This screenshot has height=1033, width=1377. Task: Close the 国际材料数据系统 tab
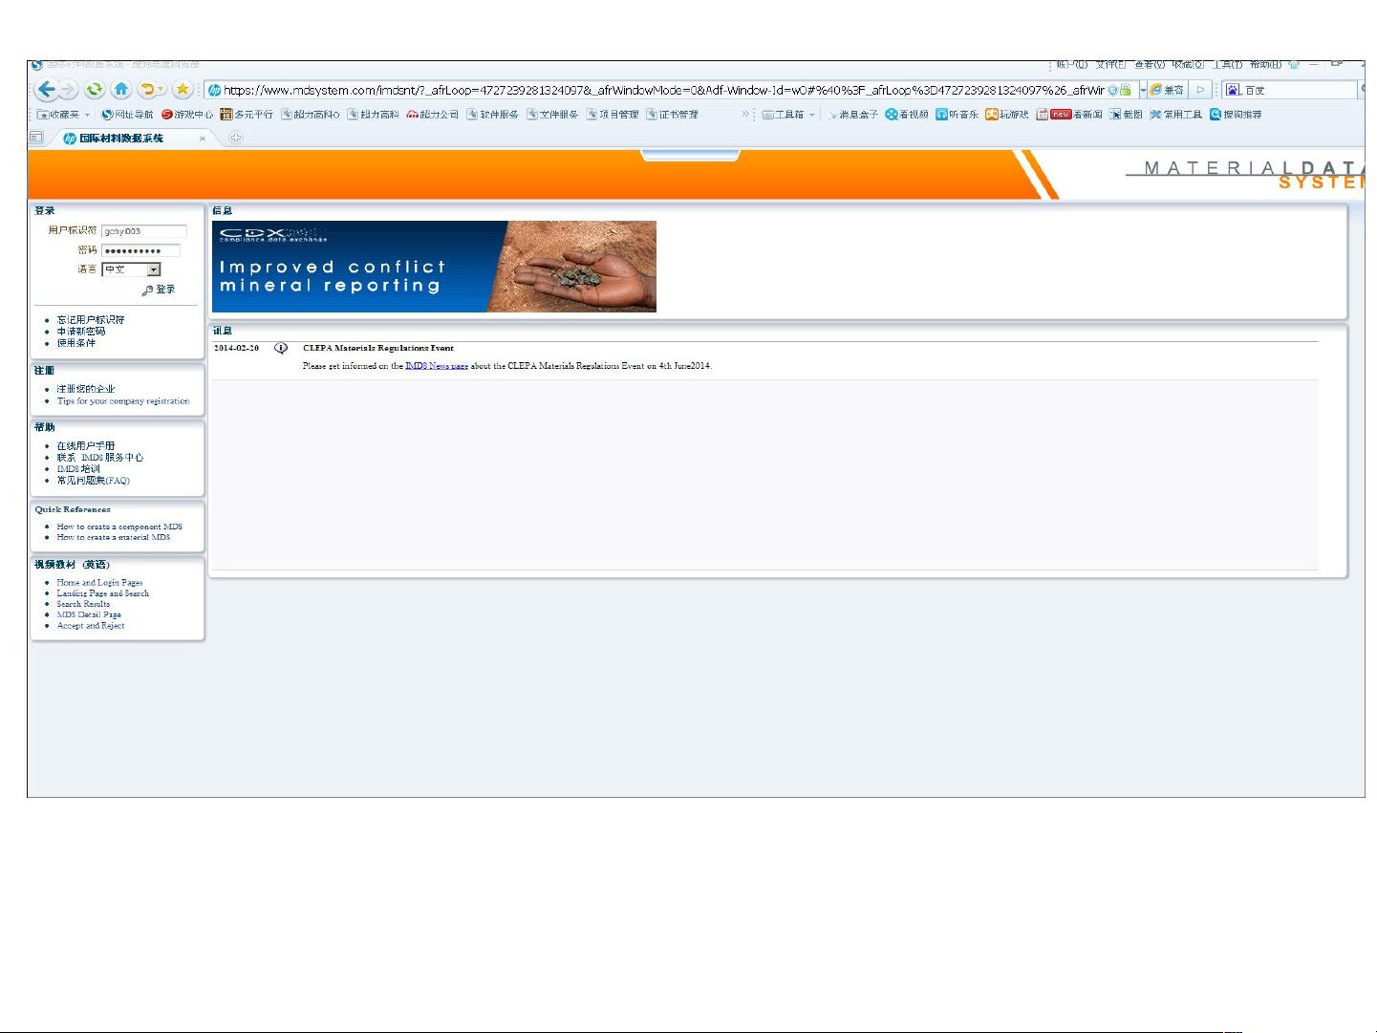pyautogui.click(x=203, y=139)
